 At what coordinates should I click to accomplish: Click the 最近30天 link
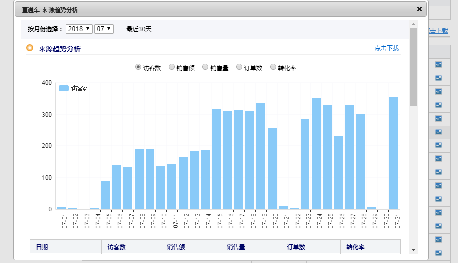coord(139,29)
